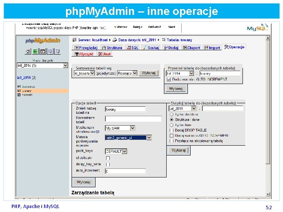Select the Operacje tab
Screen dimensions: 283x212
pyautogui.click(x=234, y=47)
